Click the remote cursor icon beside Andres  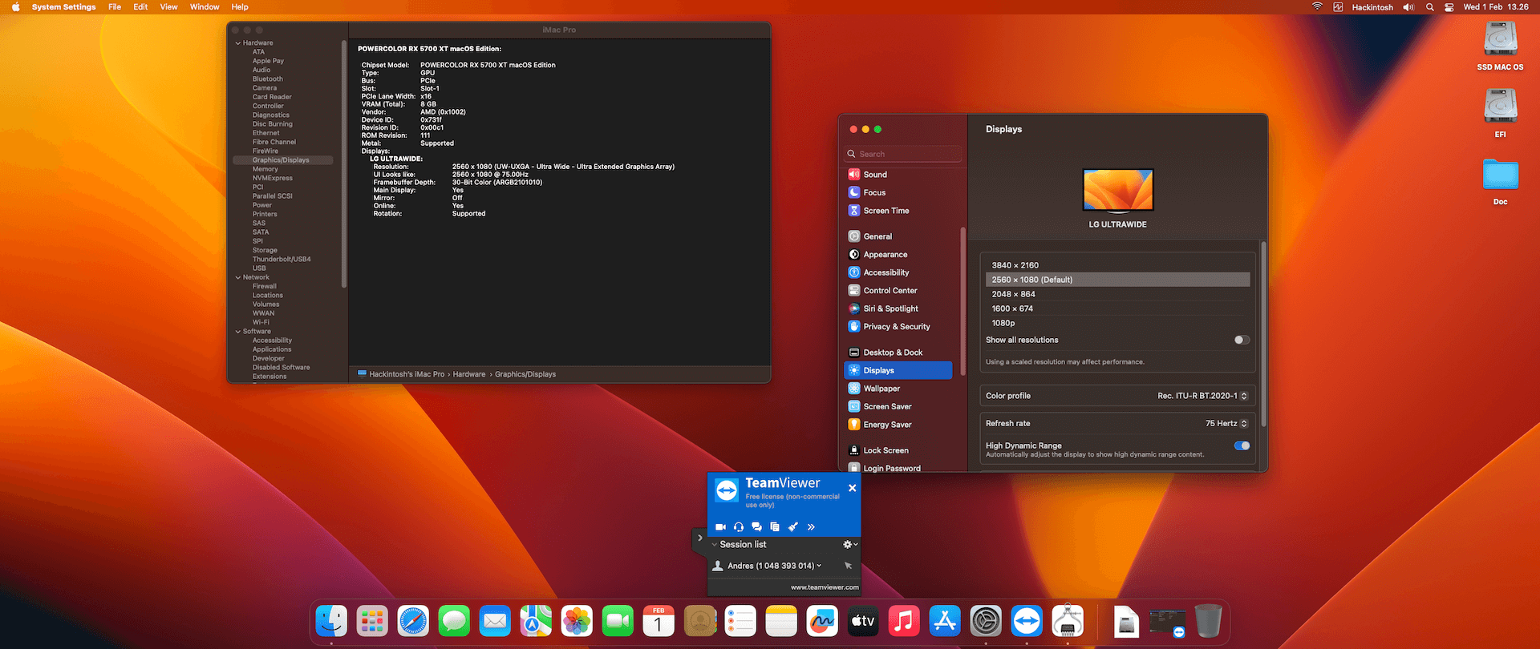[x=848, y=566]
